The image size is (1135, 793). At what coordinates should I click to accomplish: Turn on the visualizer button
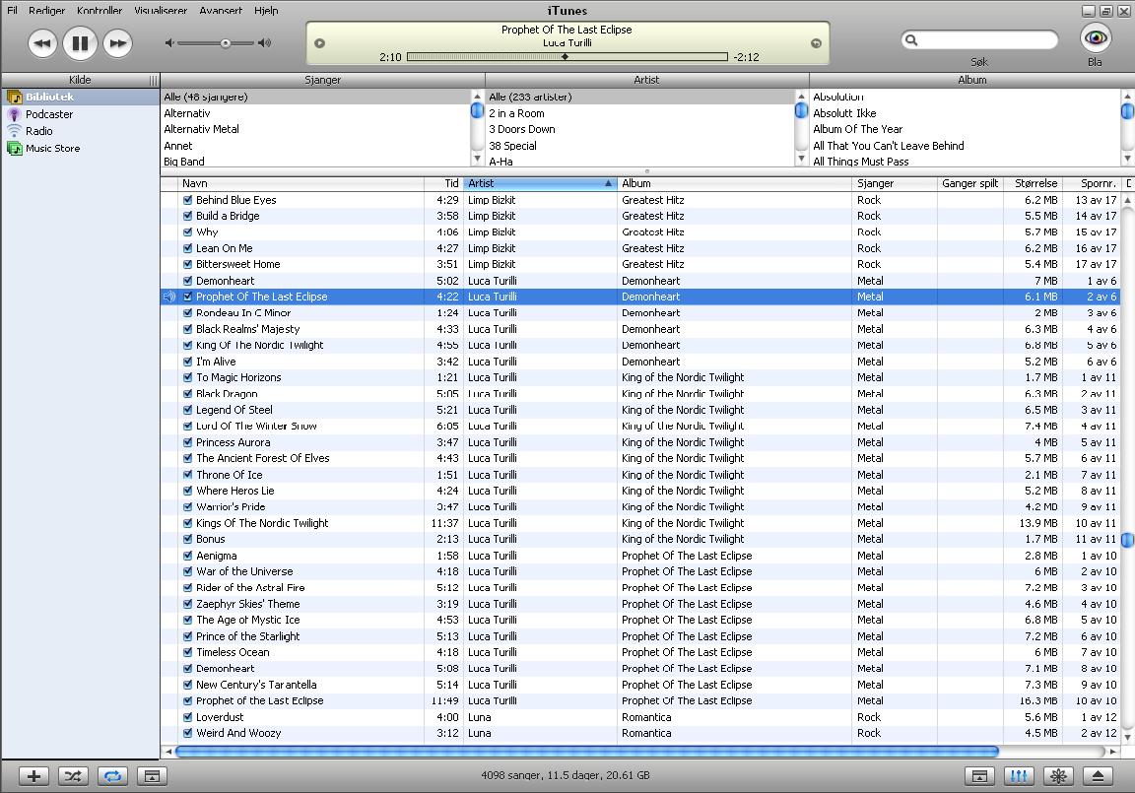[1058, 776]
